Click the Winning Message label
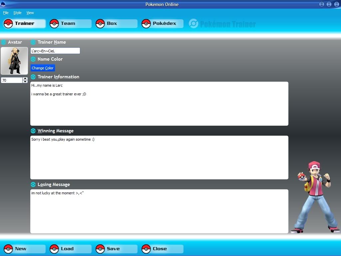Screen dimensions: 341x256 pos(56,131)
